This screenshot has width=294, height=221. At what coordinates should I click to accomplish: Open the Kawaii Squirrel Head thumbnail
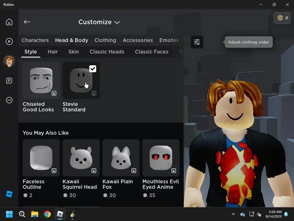pos(81,158)
